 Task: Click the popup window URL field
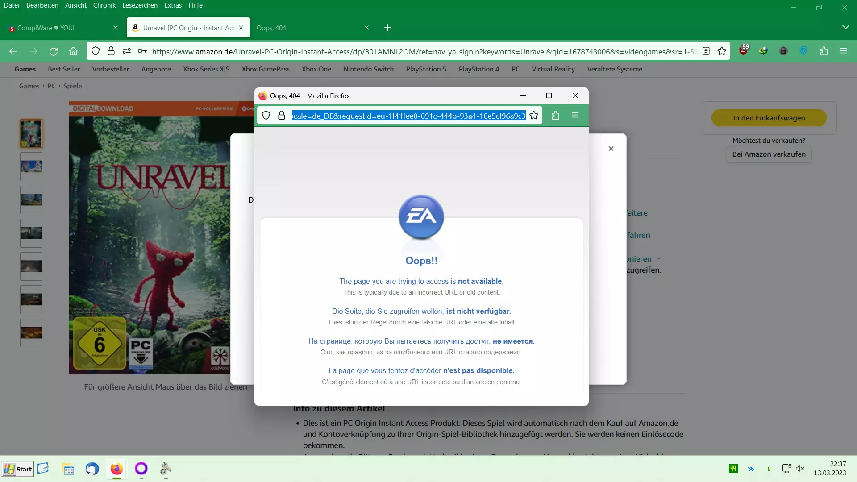pos(408,116)
